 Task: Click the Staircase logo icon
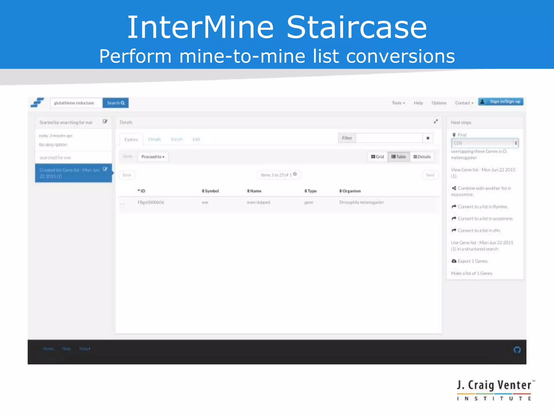pos(37,103)
